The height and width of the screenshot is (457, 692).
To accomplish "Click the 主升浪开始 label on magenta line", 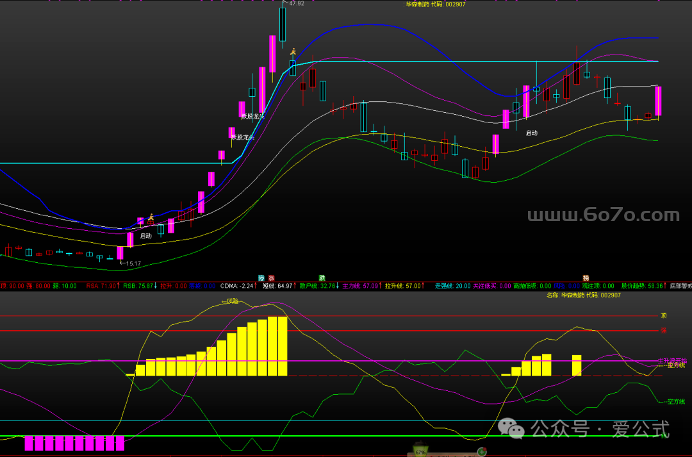I will pos(671,360).
